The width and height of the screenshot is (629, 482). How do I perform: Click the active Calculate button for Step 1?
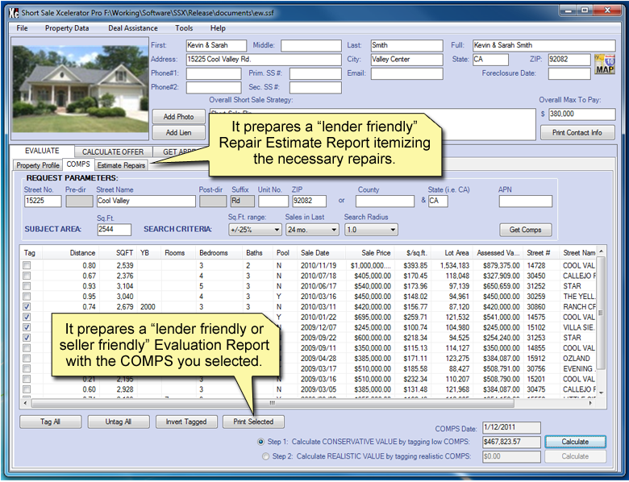click(x=575, y=442)
